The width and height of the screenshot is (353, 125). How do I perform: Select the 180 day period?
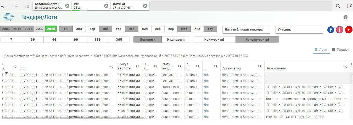pos(97,40)
